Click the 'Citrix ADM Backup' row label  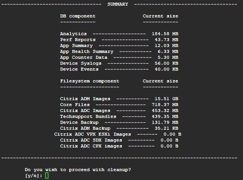pos(85,128)
